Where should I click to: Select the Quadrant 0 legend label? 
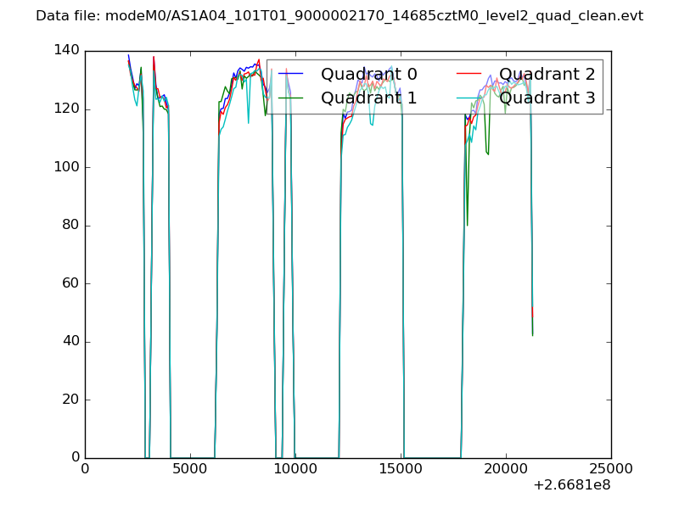point(368,74)
